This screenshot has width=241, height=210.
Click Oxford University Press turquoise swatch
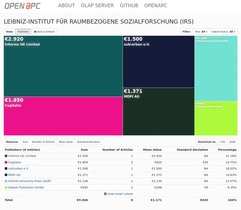(x=6, y=181)
